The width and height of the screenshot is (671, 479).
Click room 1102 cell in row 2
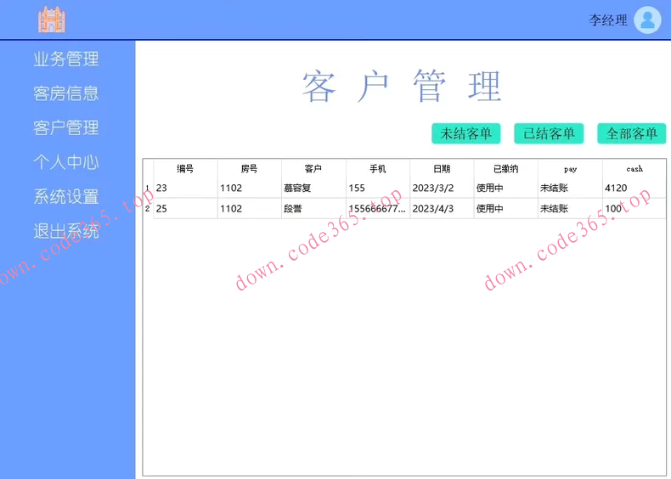pyautogui.click(x=250, y=208)
